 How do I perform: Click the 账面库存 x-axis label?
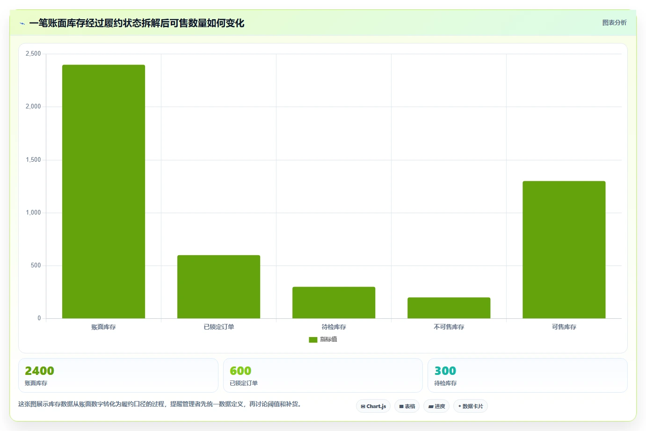pyautogui.click(x=103, y=327)
